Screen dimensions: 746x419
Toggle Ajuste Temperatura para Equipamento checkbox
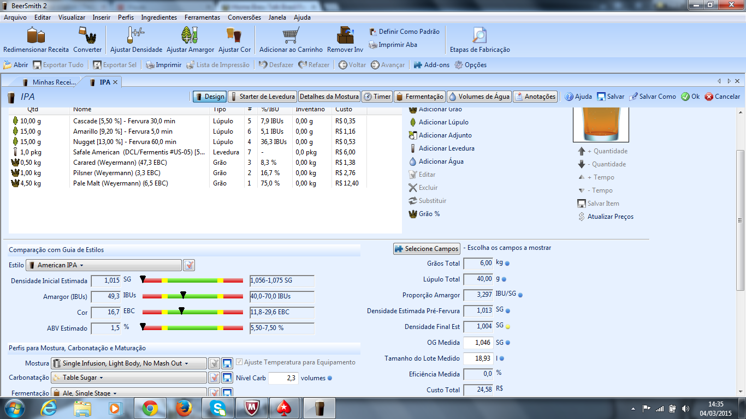pos(240,362)
